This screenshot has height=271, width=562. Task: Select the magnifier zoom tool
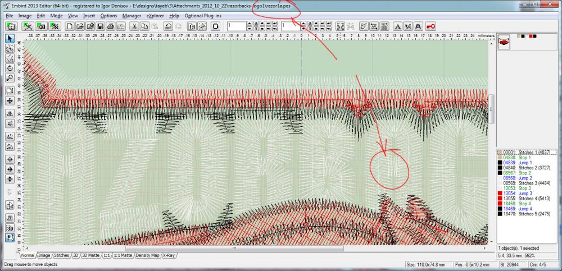pos(10,78)
